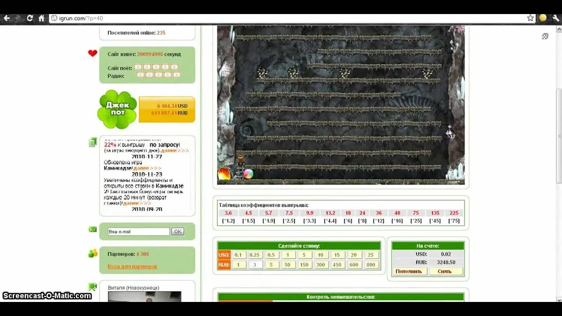Image resolution: width=562 pixels, height=316 pixels.
Task: Reload the igrun.com page
Action: point(30,18)
